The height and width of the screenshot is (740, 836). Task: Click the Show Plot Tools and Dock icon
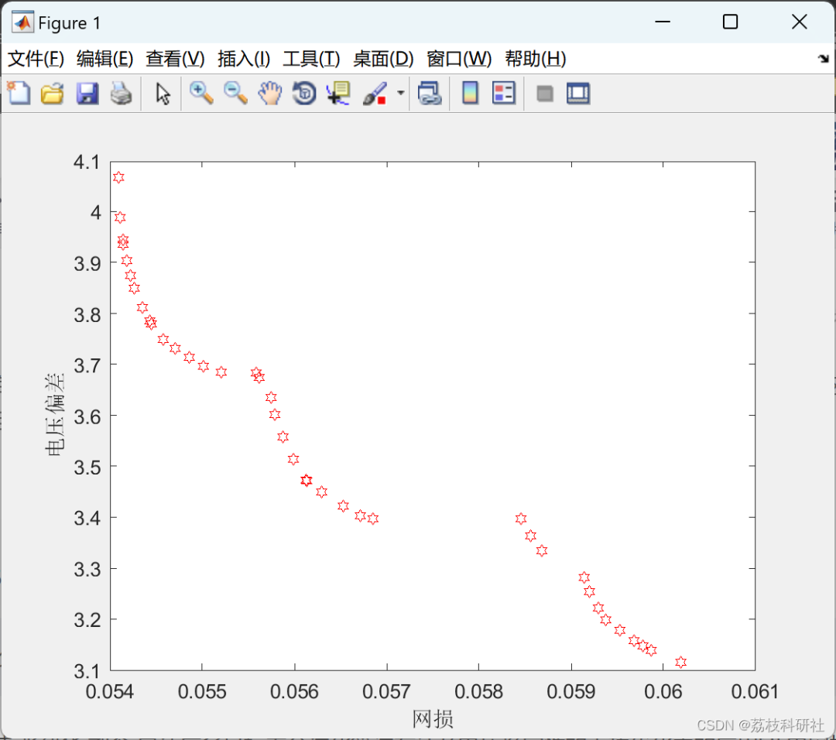tap(578, 94)
